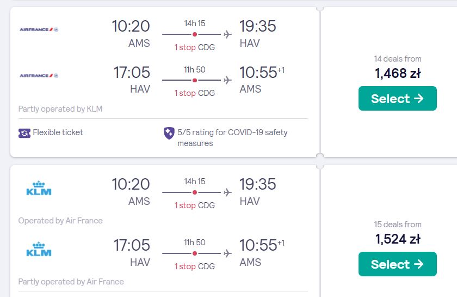Viewport: 457px width, 297px height.
Task: Click the airplane icon on first AMS-HAV route
Action: [x=227, y=34]
